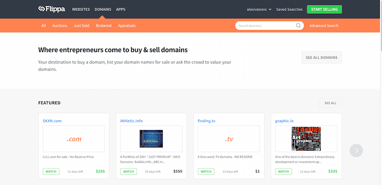382x185 pixels.
Task: Open the Brokered tab
Action: coord(104,26)
